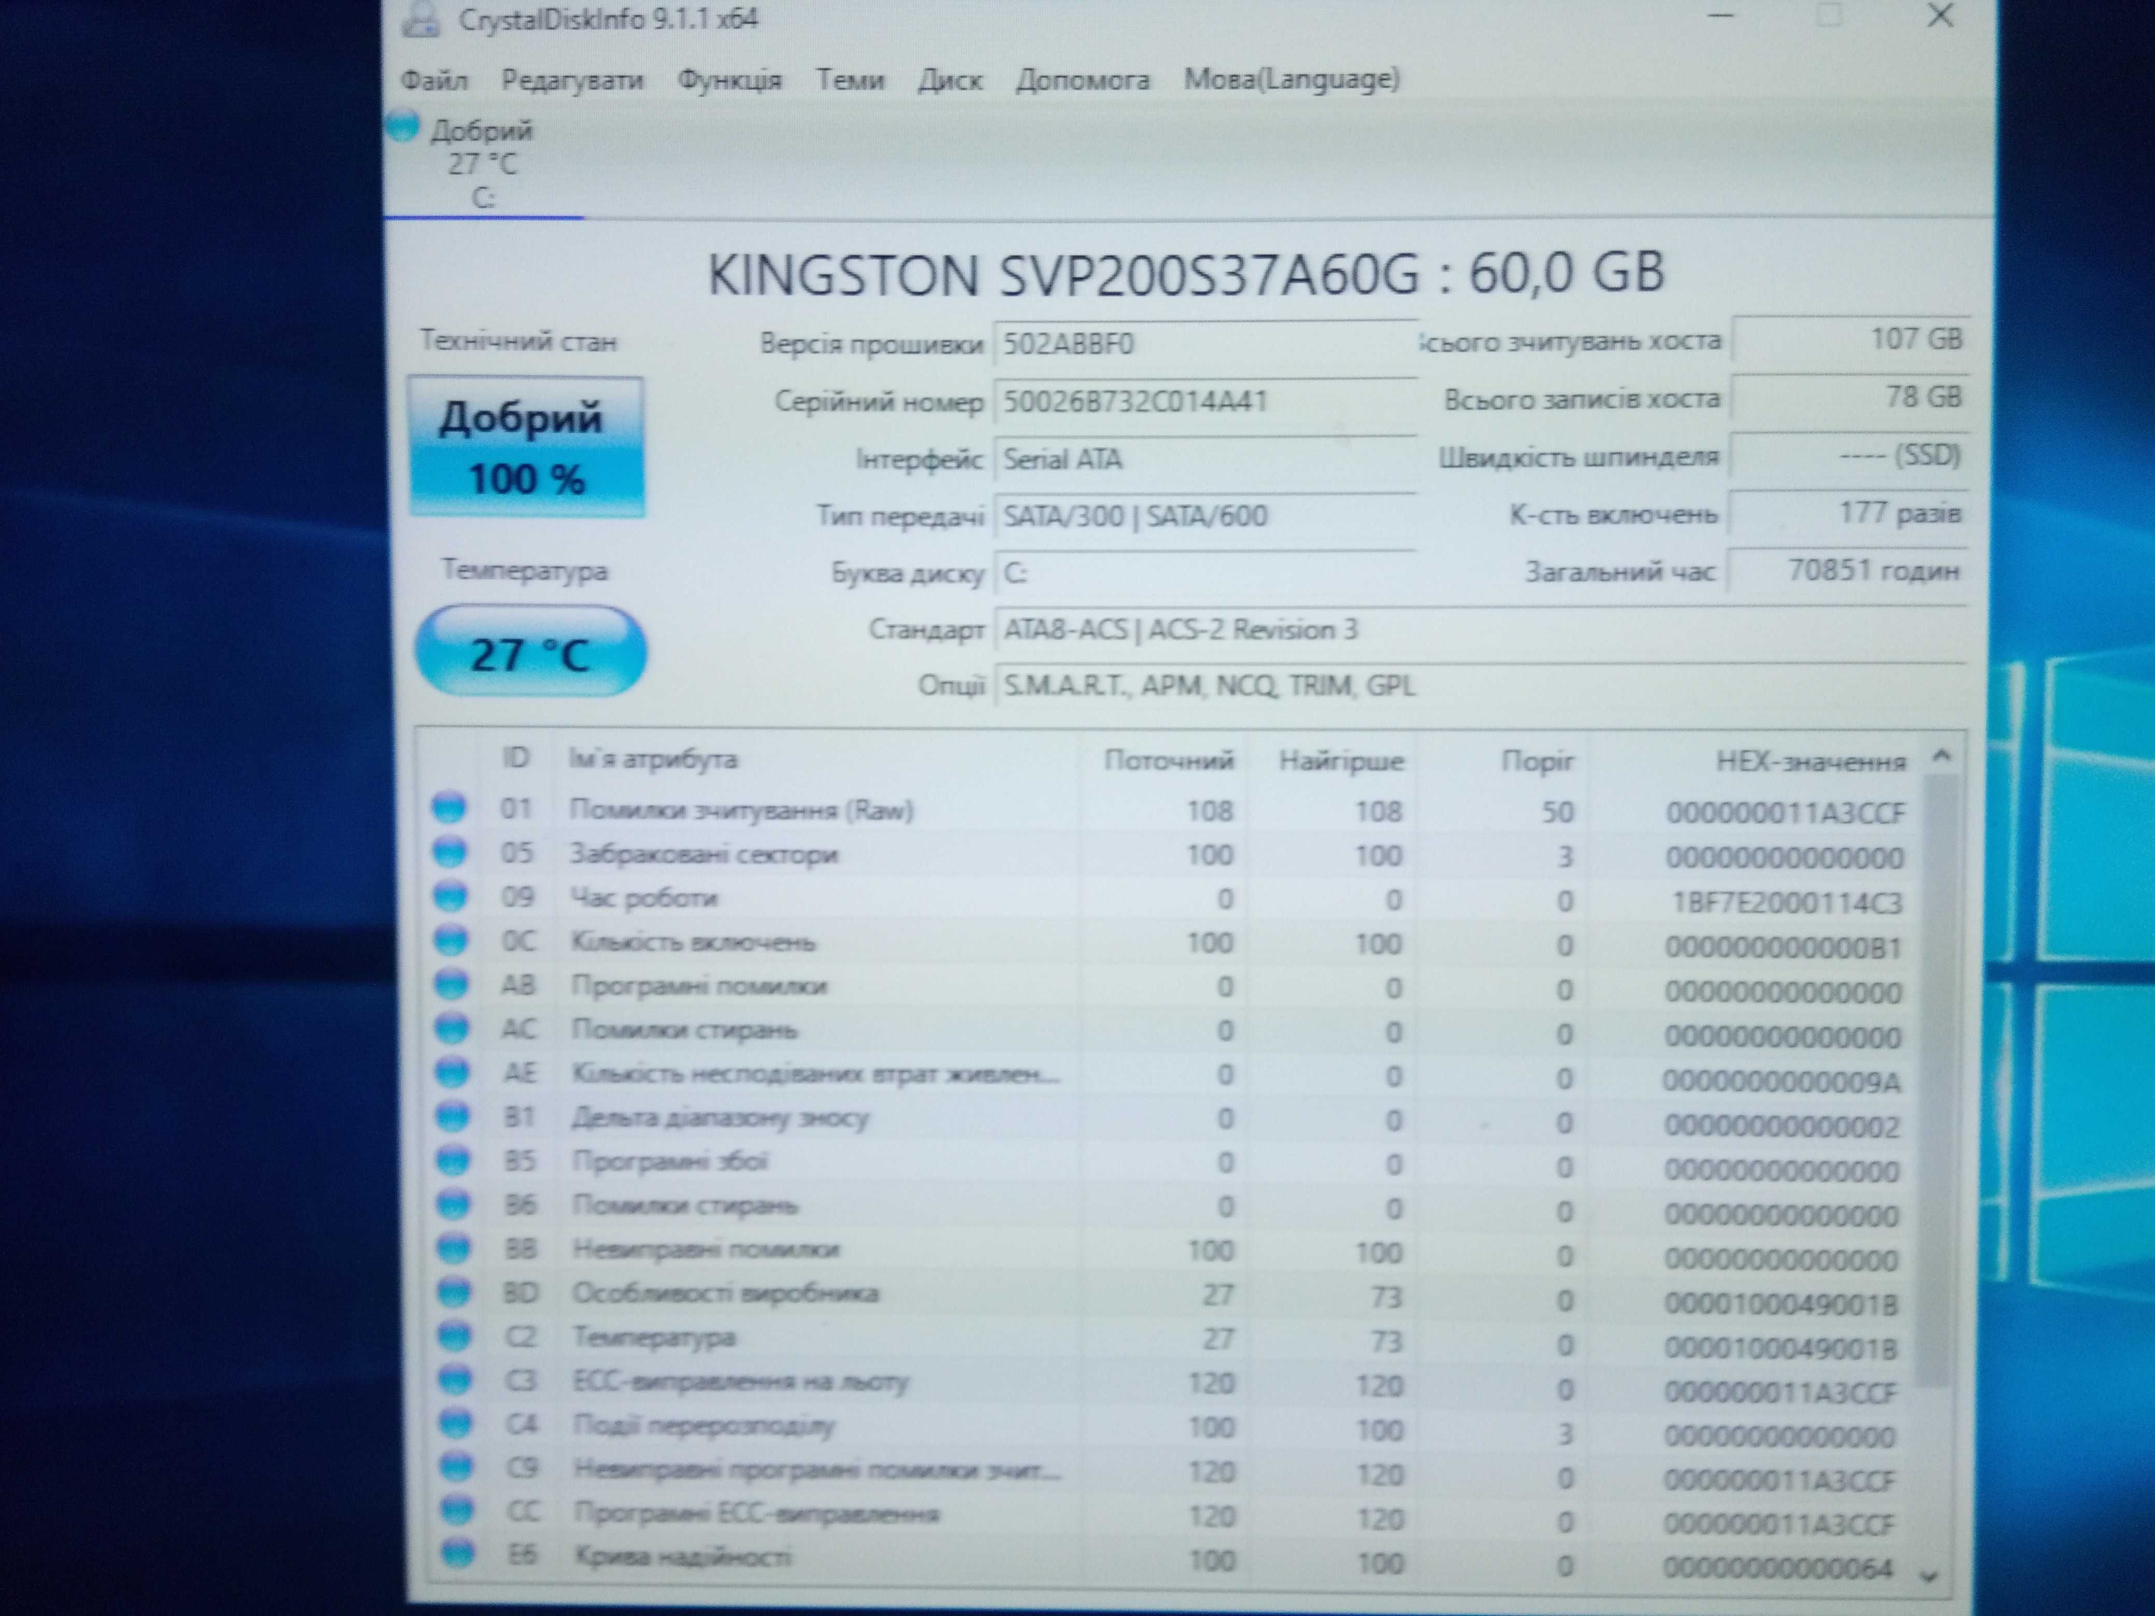Select the Забраковані сектори attribute name
This screenshot has height=1616, width=2155.
703,854
